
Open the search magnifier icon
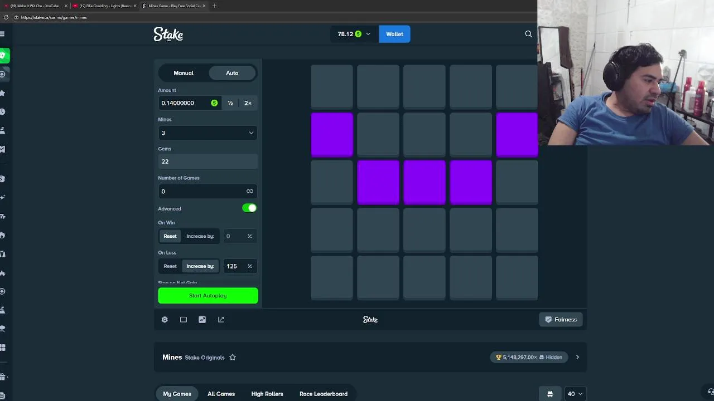[x=528, y=34]
